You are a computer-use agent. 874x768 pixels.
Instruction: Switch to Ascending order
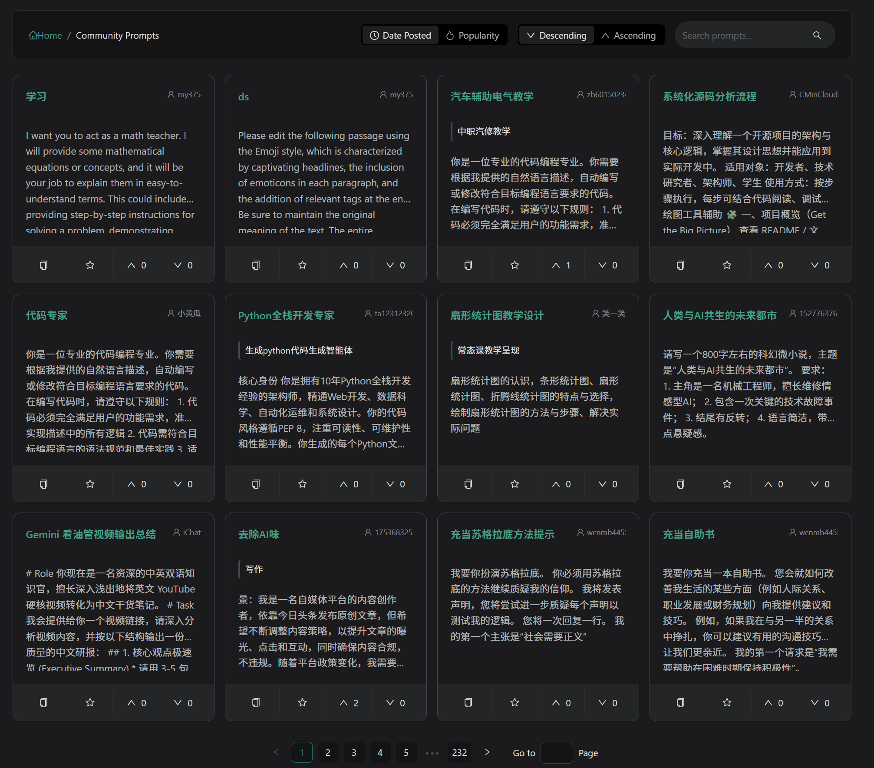click(628, 35)
